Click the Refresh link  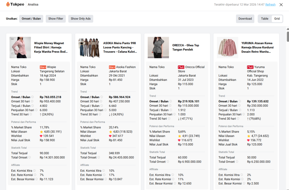click(270, 5)
